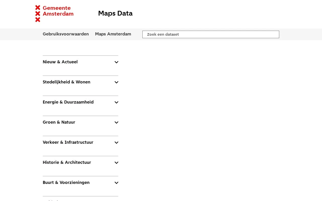The image size is (322, 201).
Task: Expand the Energie & Duurzaamheid chevron
Action: click(116, 102)
